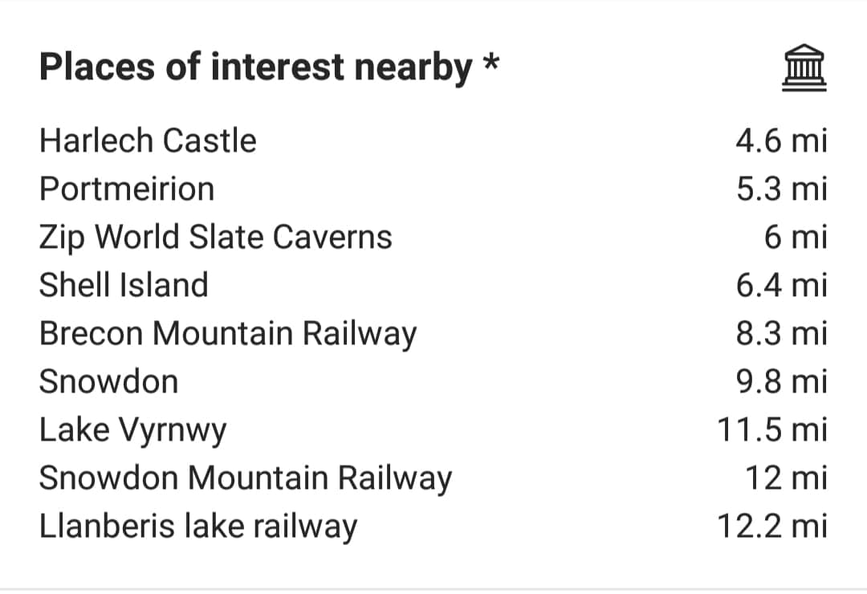Select Lake Vyrnwy in the list
The height and width of the screenshot is (594, 867).
click(x=132, y=430)
